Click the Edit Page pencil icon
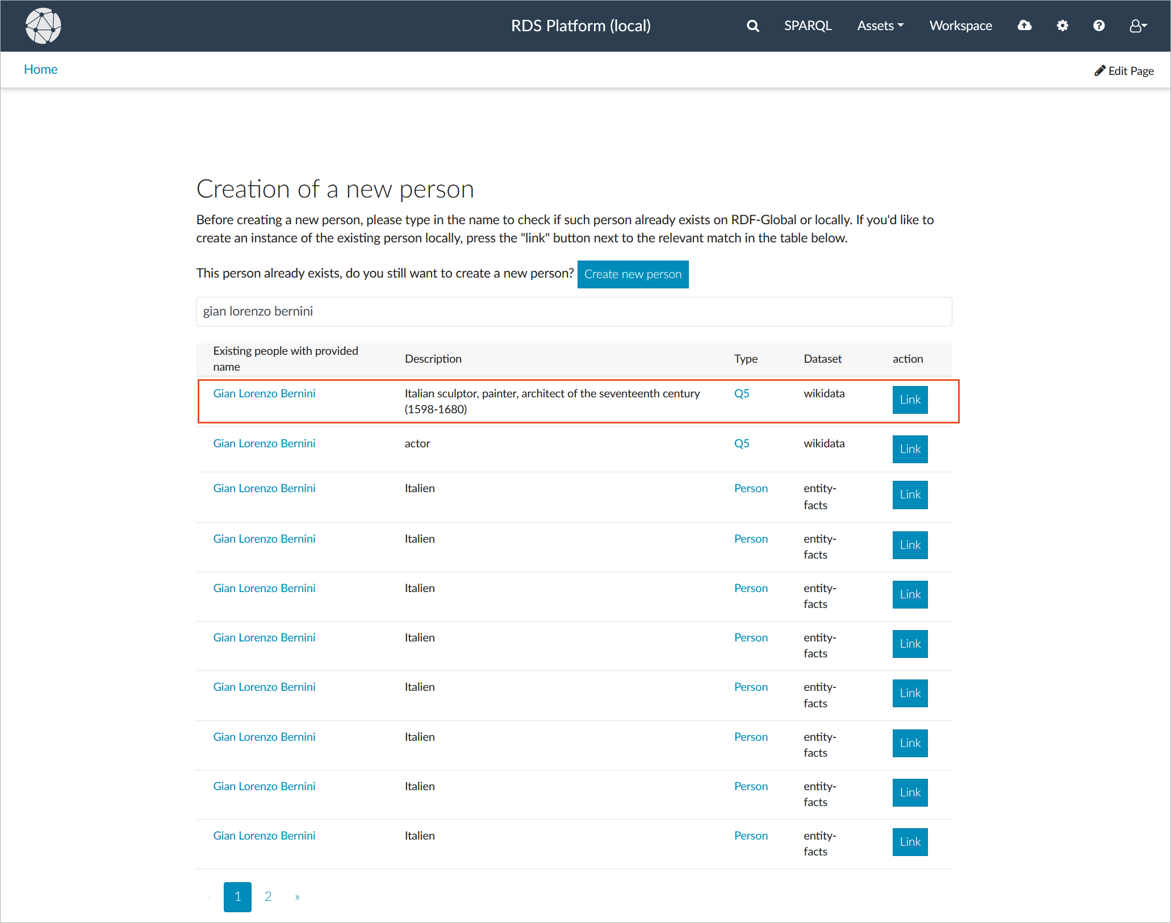1171x923 pixels. tap(1100, 70)
